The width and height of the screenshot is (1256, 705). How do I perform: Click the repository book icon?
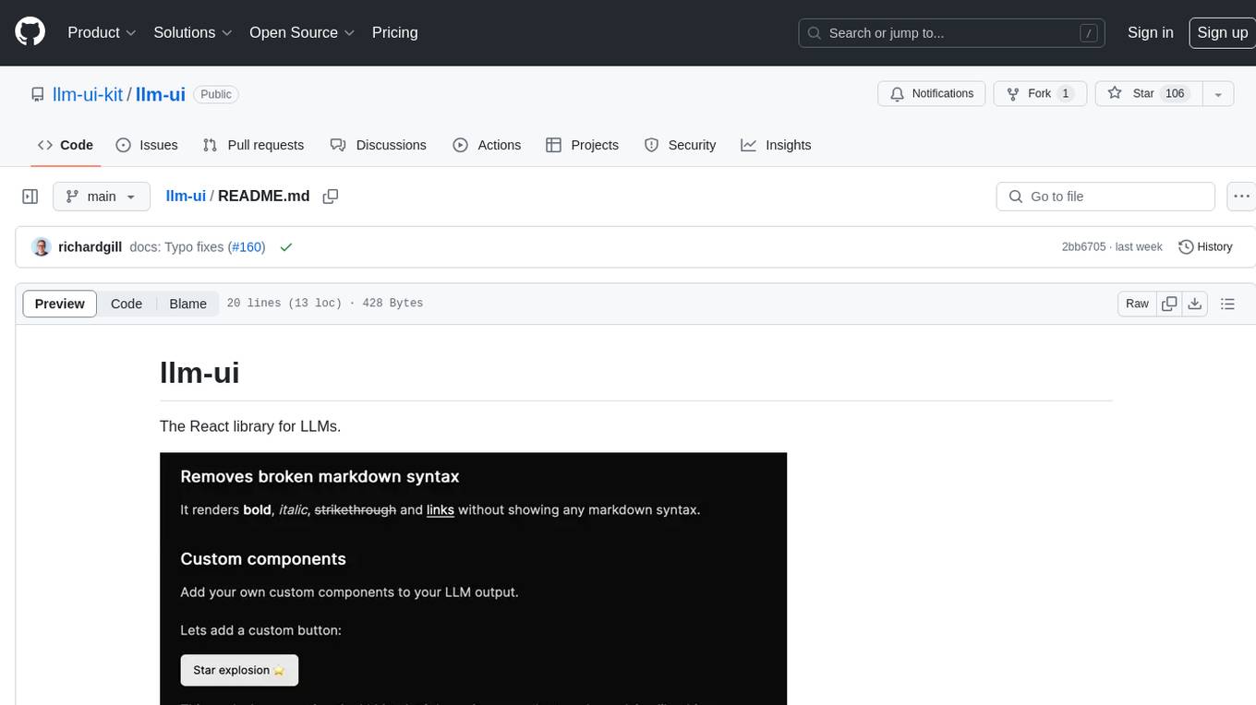tap(37, 94)
